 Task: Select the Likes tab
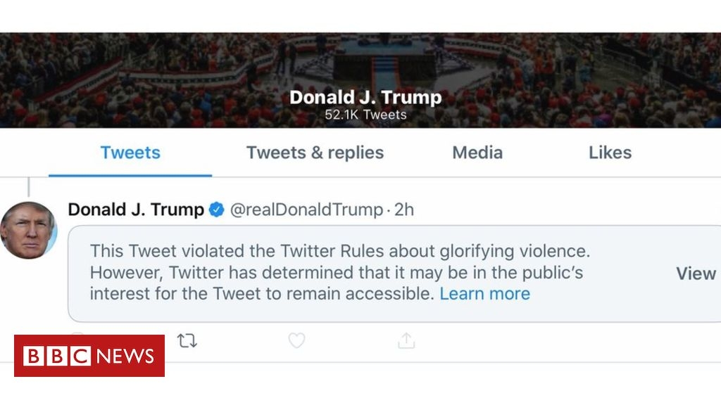pos(609,153)
